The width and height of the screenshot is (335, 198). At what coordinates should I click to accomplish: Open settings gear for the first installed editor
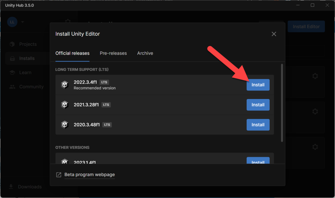[315, 76]
